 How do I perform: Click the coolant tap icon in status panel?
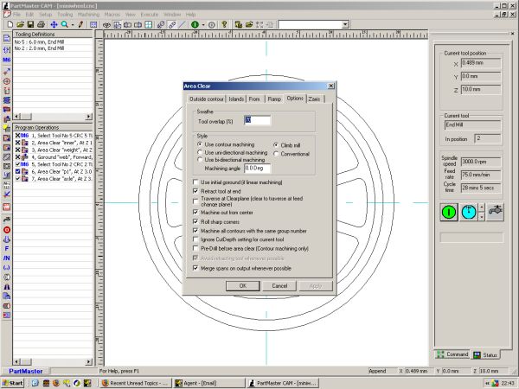[495, 212]
